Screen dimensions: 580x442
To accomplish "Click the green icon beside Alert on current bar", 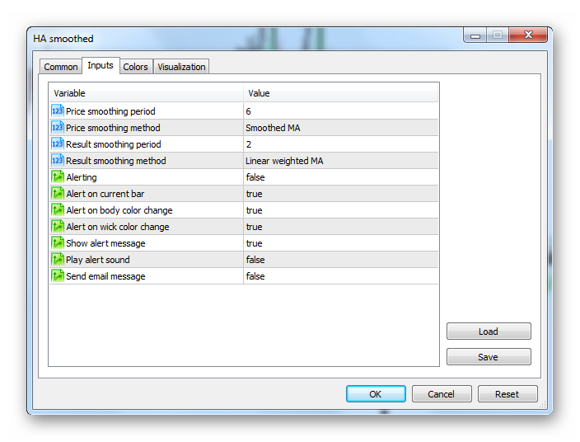I will tap(58, 194).
